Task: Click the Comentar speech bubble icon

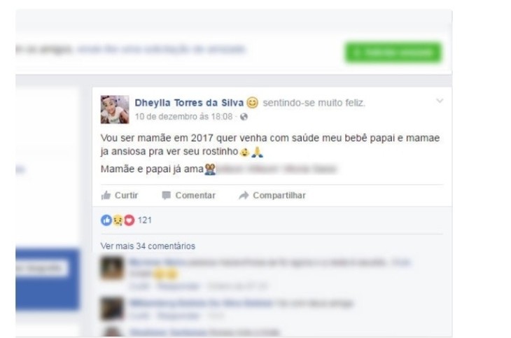Action: (x=166, y=195)
